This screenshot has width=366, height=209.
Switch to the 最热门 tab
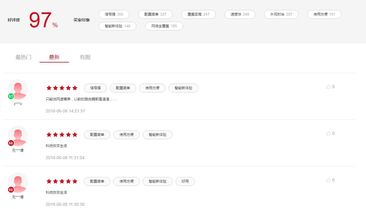pyautogui.click(x=23, y=57)
